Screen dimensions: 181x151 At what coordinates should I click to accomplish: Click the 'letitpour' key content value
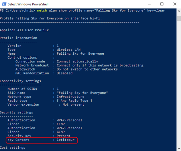(x=65, y=140)
